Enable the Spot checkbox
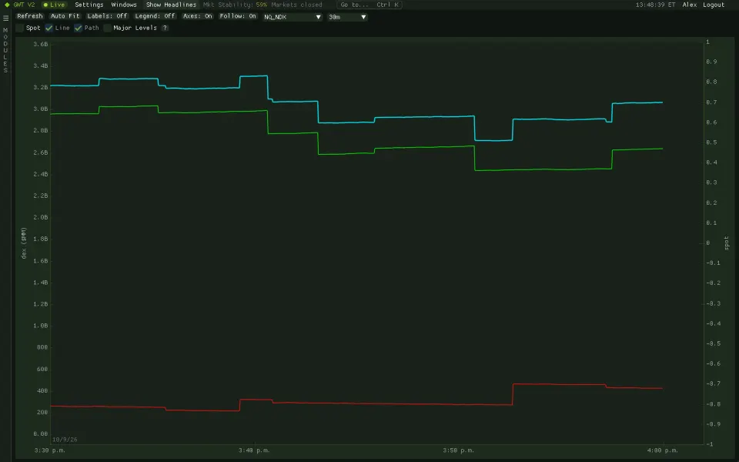 20,28
